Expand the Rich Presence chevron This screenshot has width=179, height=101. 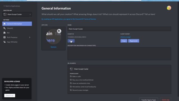pos(30,37)
